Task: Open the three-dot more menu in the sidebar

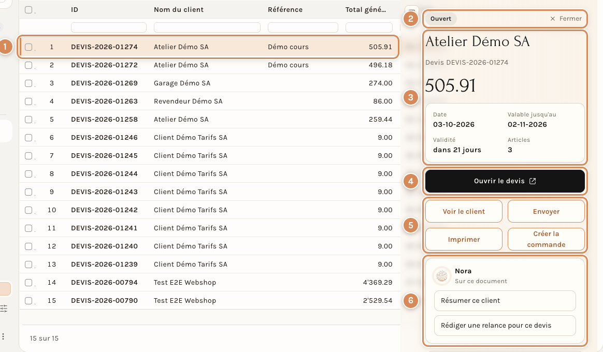Action: [x=3, y=336]
